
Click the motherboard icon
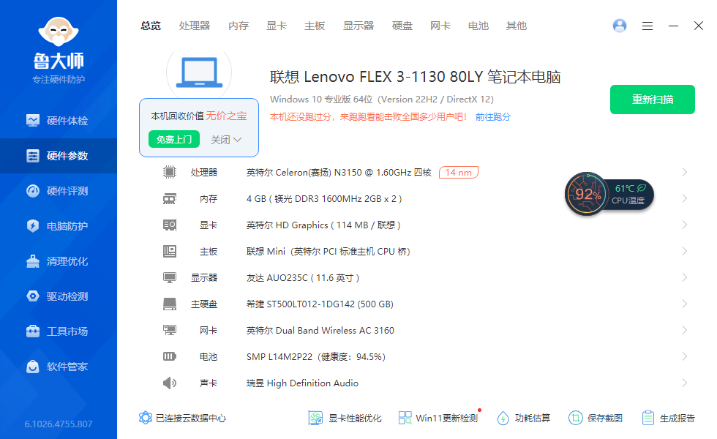pyautogui.click(x=170, y=251)
